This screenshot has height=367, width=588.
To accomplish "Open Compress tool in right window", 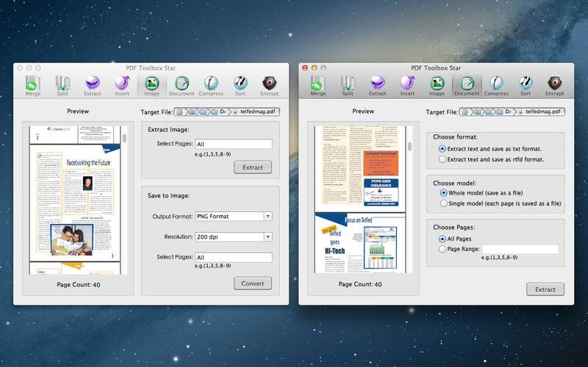I will click(496, 86).
